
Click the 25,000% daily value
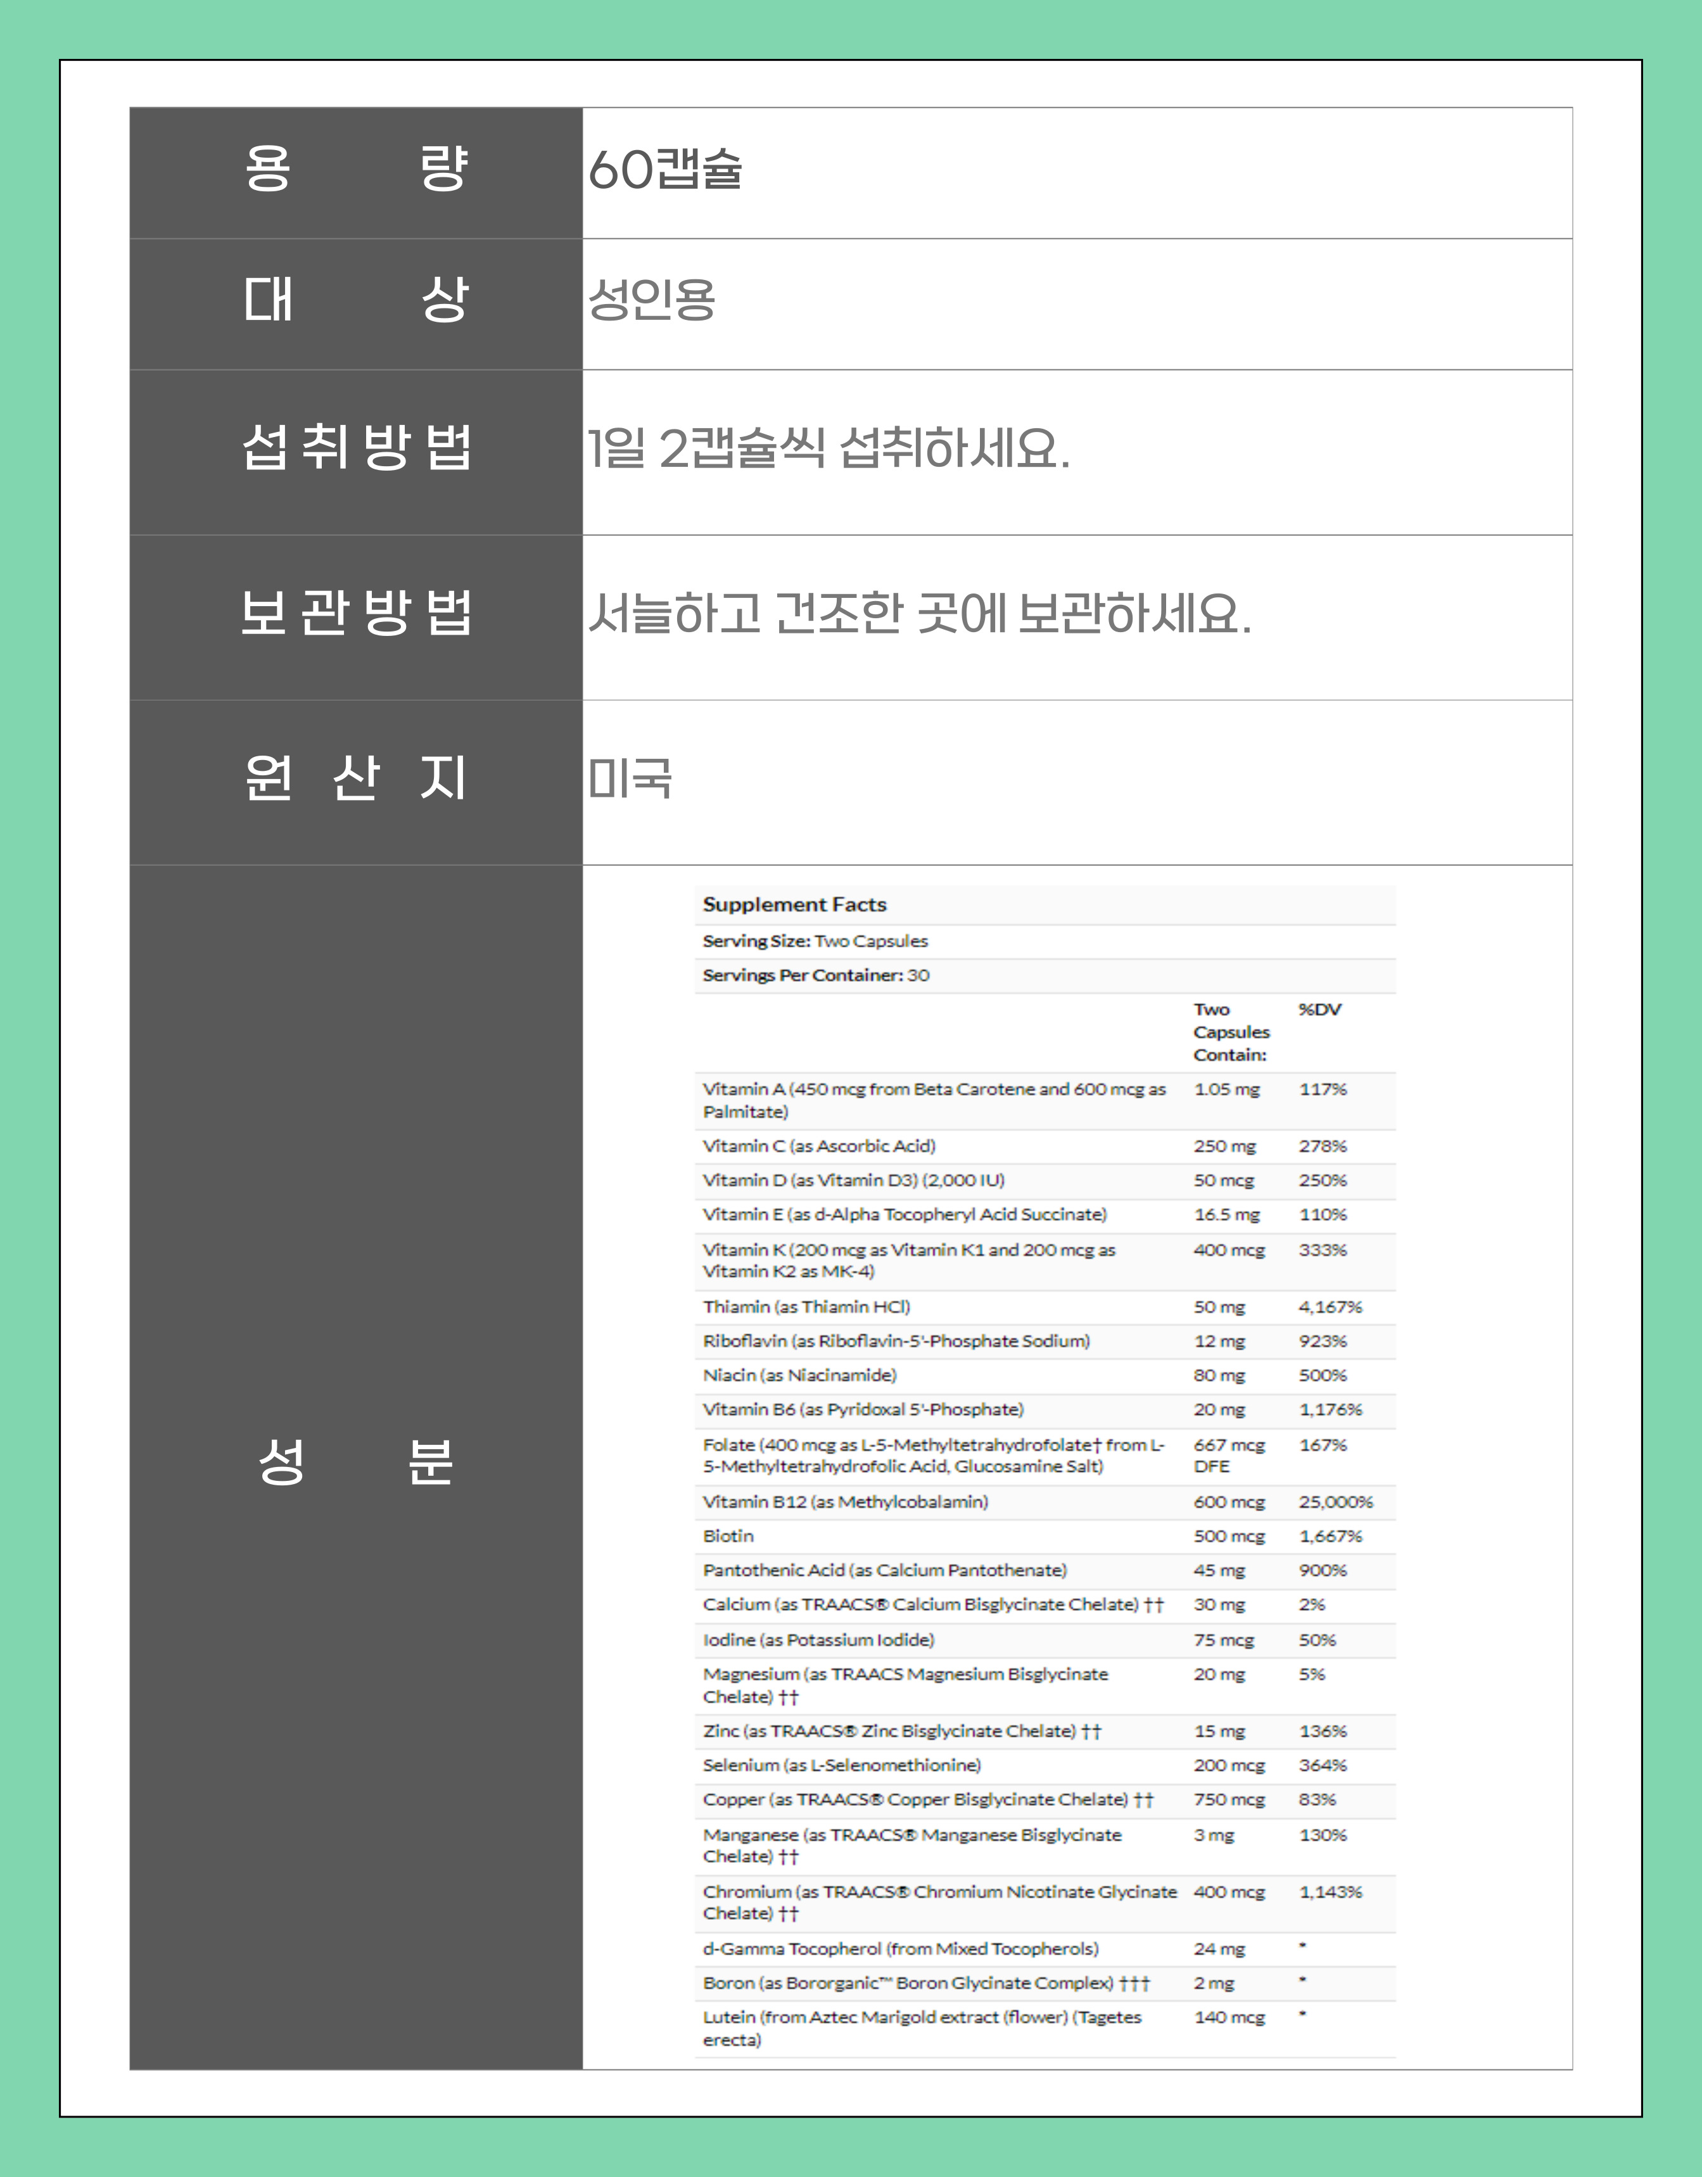point(1336,1502)
